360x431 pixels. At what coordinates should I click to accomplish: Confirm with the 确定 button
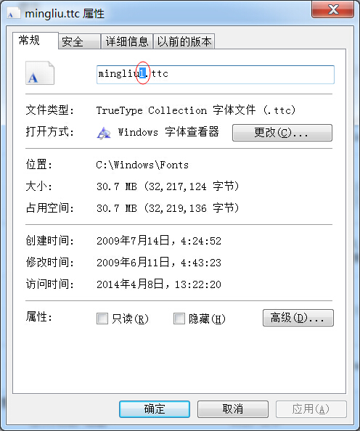[155, 409]
